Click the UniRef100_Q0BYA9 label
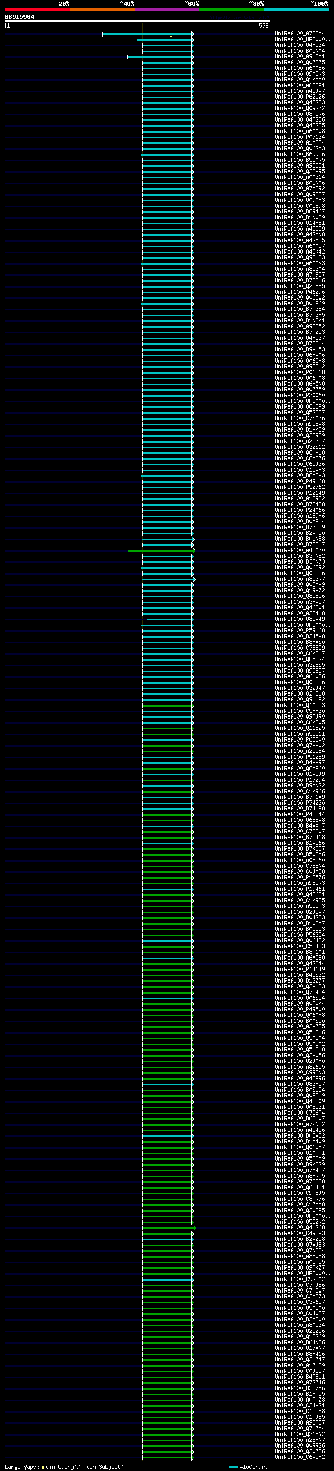This screenshot has width=334, height=1471. pyautogui.click(x=300, y=585)
